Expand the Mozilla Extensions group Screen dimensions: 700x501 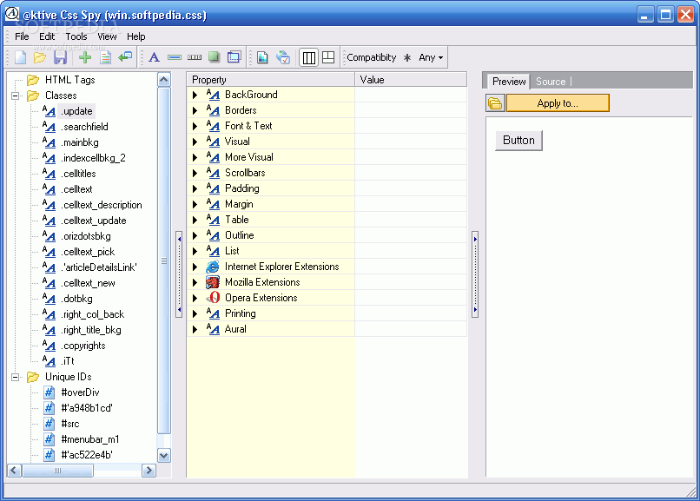(195, 282)
